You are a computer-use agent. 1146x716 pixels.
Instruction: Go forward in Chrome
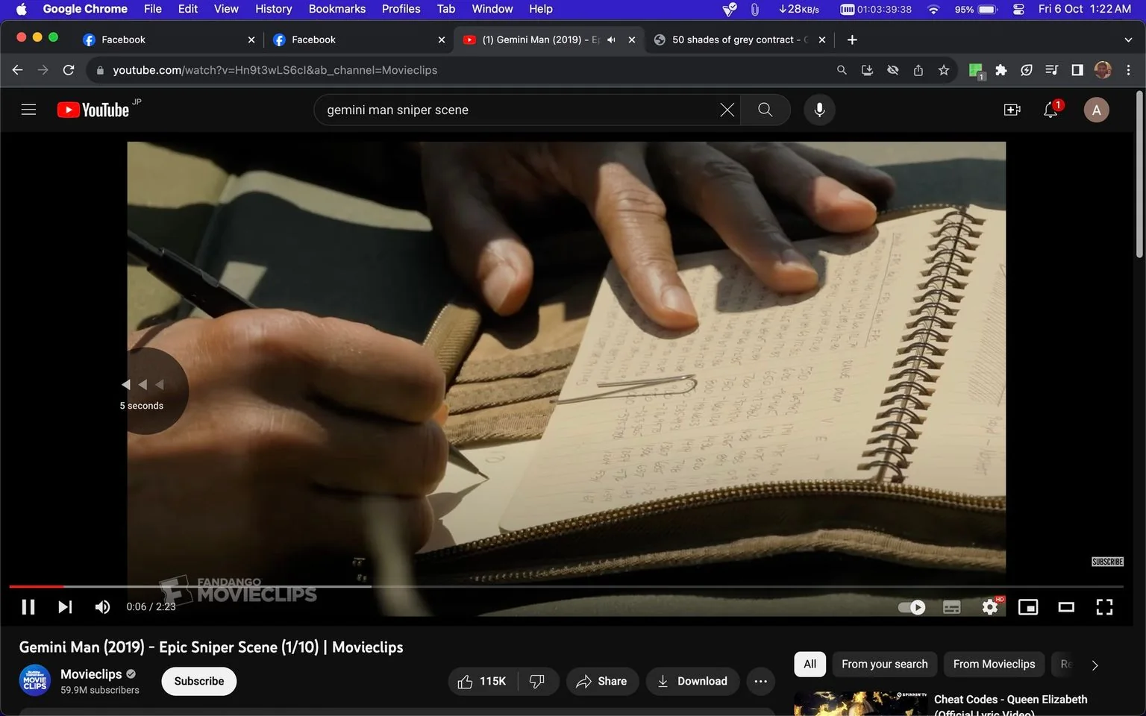click(43, 70)
